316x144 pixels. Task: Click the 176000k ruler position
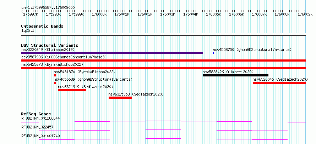[x=99, y=14]
